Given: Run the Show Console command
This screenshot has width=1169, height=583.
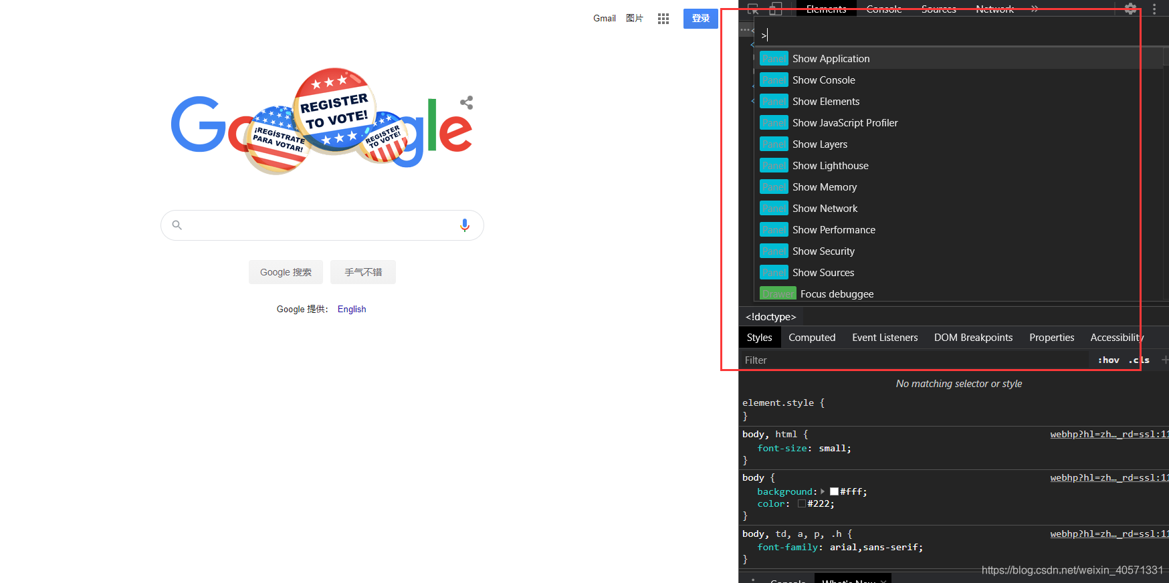Looking at the screenshot, I should [x=958, y=80].
